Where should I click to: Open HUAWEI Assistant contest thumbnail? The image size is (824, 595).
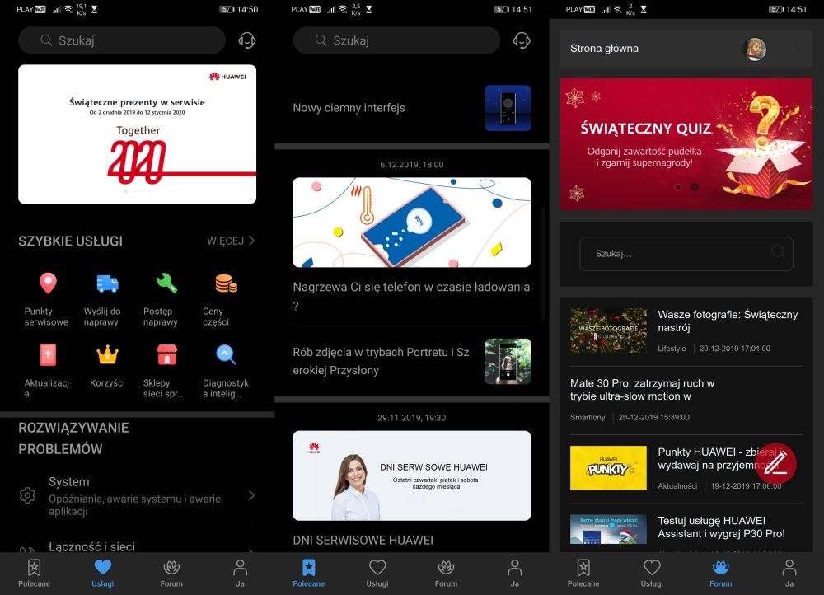609,529
